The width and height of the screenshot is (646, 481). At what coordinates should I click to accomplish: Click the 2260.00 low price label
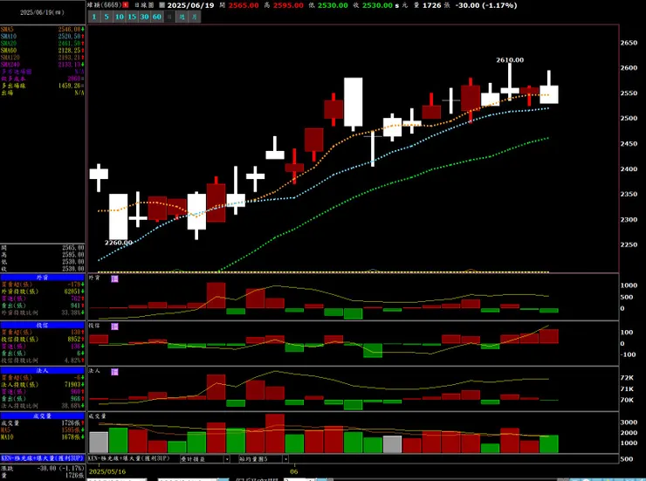119,243
